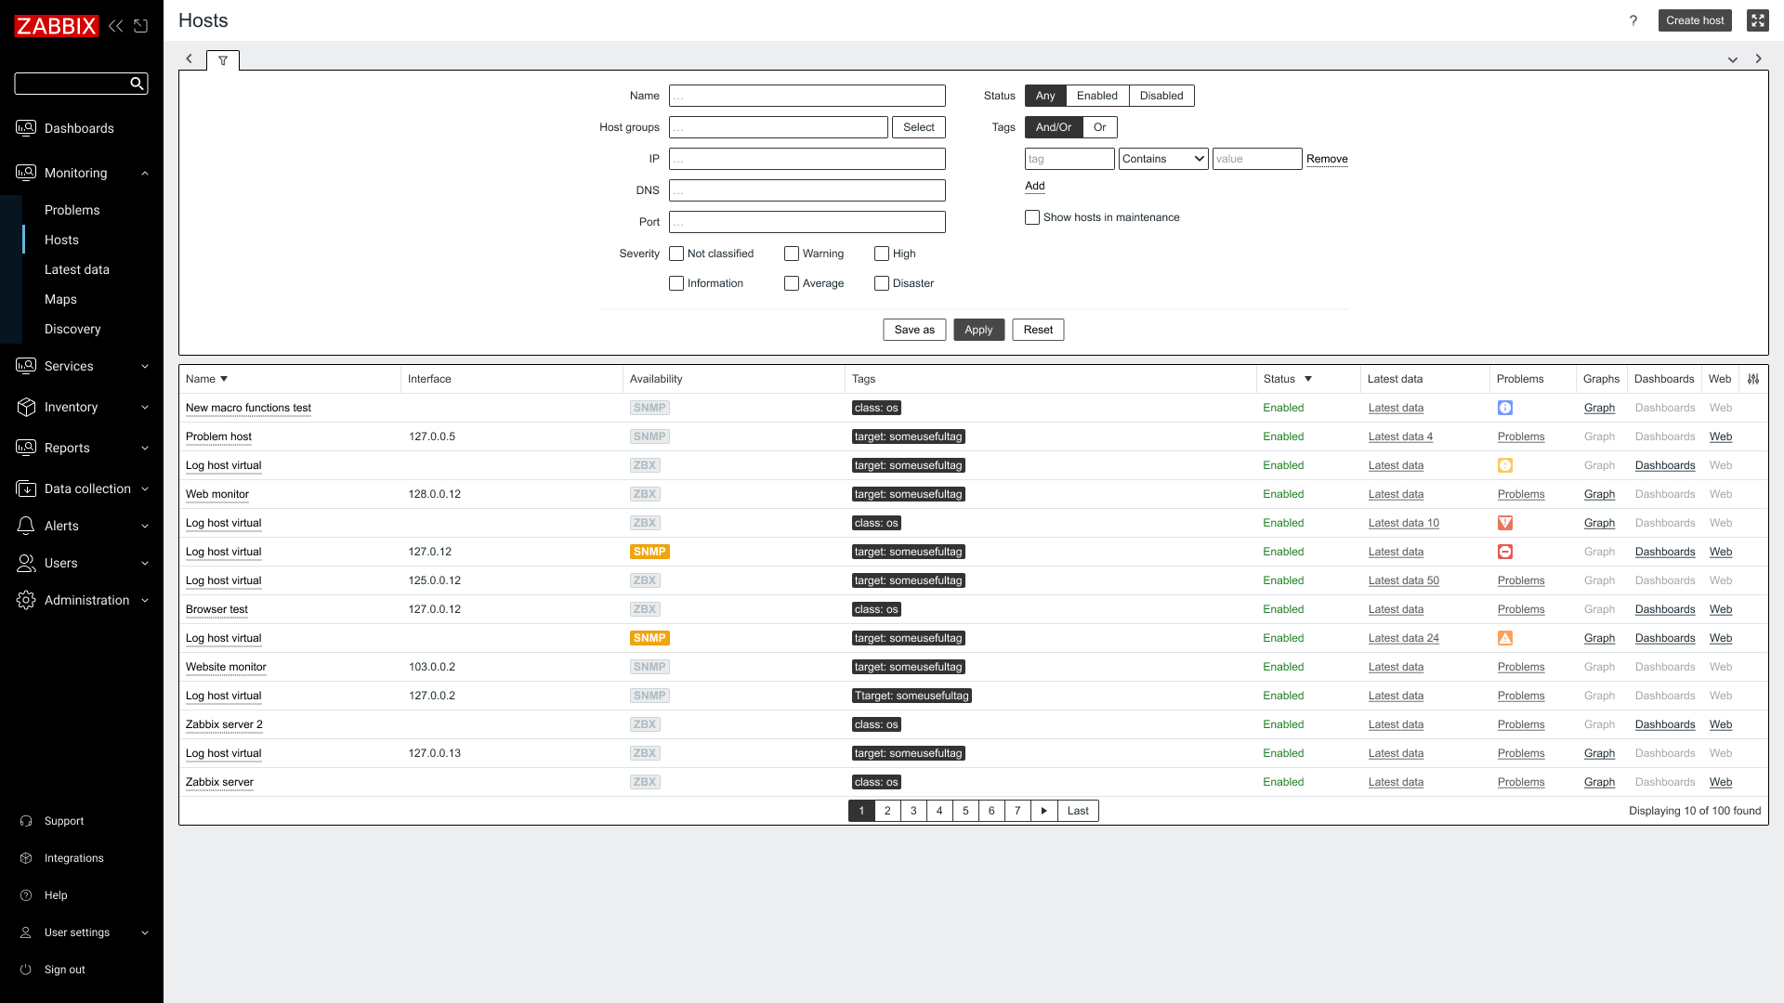Go to next page arrow in pagination
The width and height of the screenshot is (1784, 1003).
(1043, 811)
